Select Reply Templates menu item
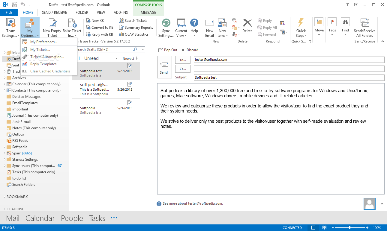This screenshot has height=231, width=387. [x=49, y=64]
